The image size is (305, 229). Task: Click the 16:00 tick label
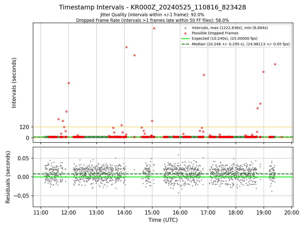point(180,213)
